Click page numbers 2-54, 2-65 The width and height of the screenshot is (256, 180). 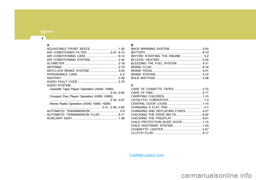click(x=117, y=93)
